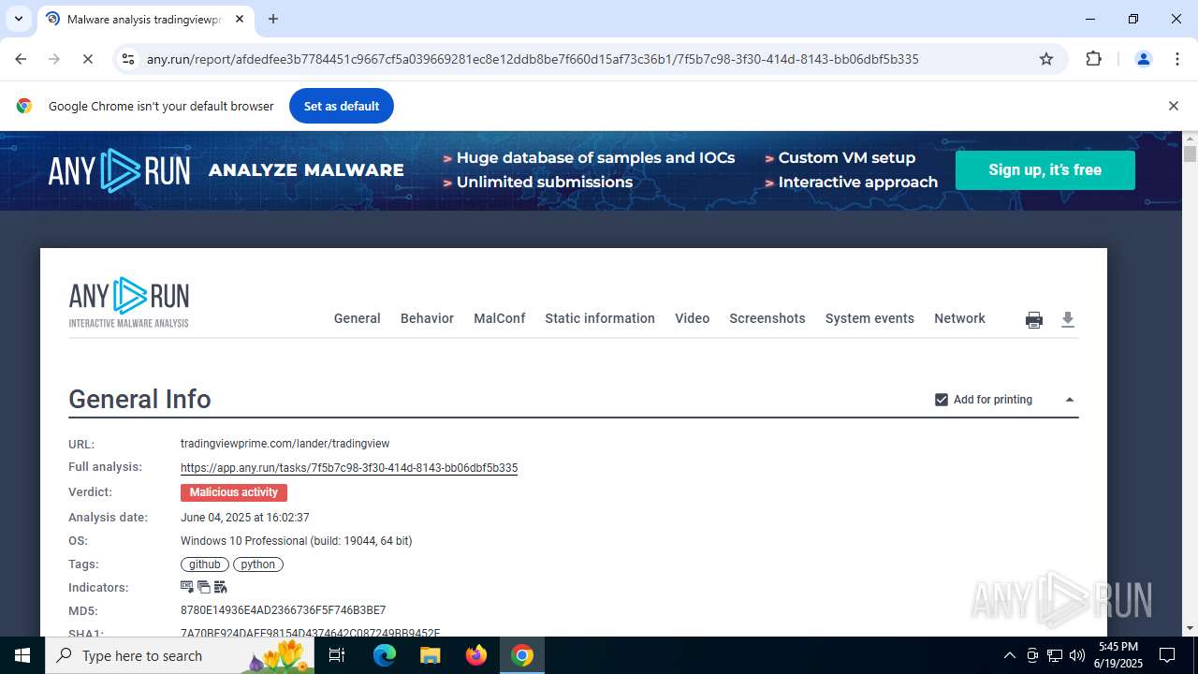The width and height of the screenshot is (1198, 674).
Task: Show hidden system tray icons
Action: (x=1009, y=655)
